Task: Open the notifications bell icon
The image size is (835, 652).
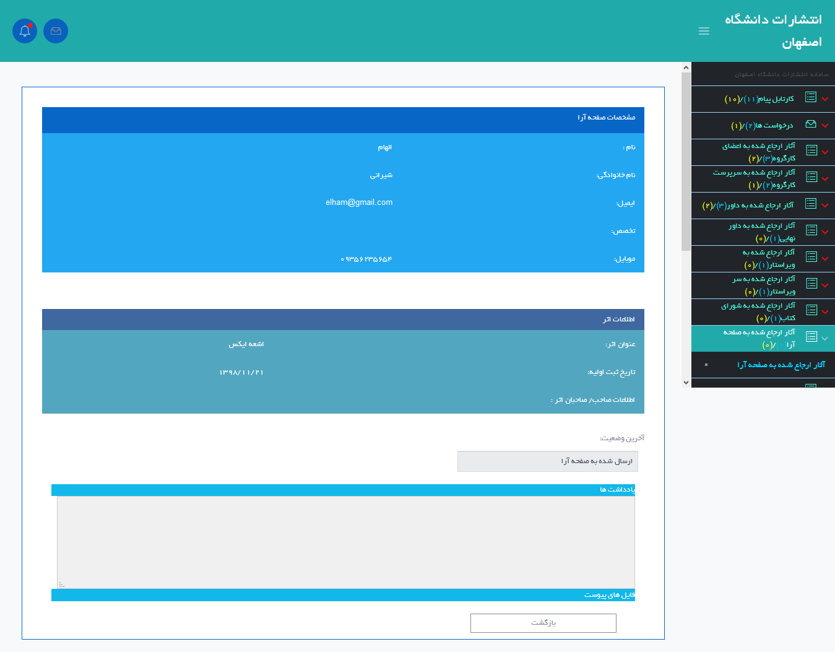Action: 25,31
